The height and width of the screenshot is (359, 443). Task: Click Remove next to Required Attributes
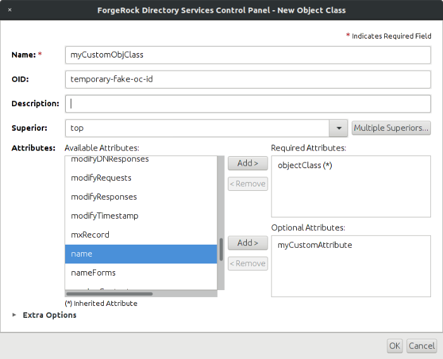coord(248,184)
